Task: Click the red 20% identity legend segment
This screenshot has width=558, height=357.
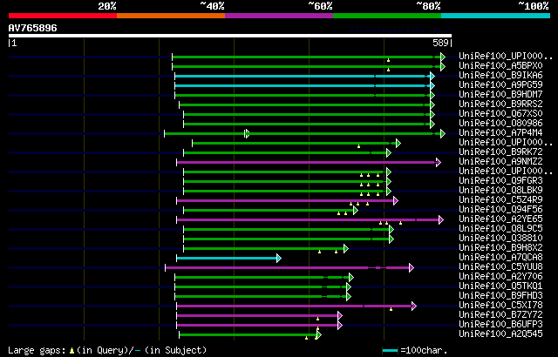Action: click(x=63, y=16)
